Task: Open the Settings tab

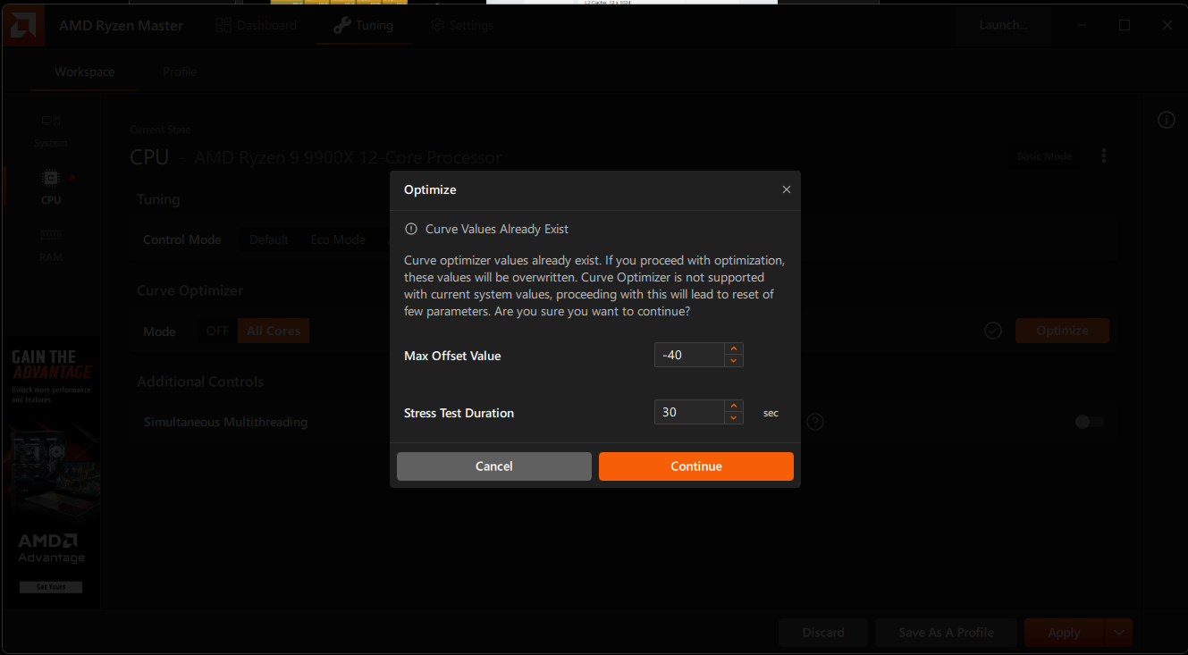Action: click(x=461, y=25)
